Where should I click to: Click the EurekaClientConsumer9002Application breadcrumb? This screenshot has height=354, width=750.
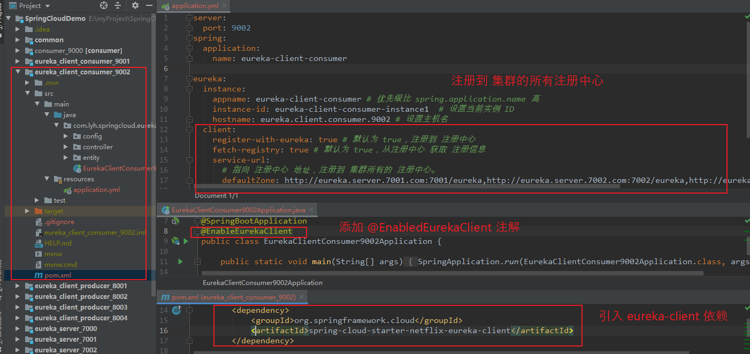[263, 282]
